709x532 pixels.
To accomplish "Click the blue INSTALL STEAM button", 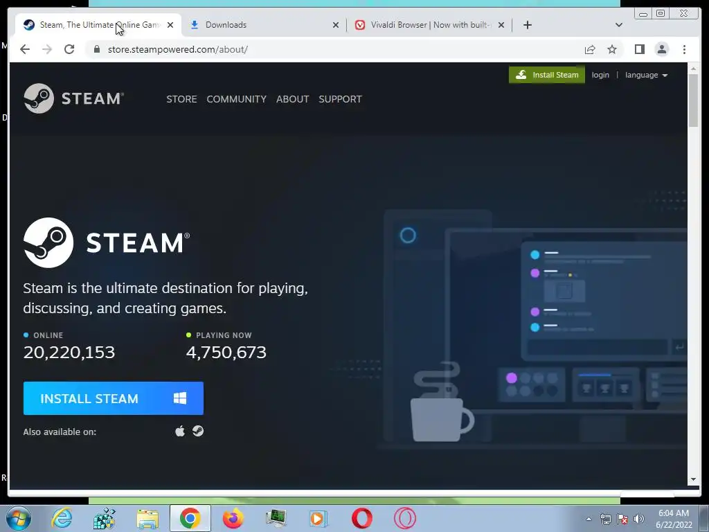I will tap(114, 398).
